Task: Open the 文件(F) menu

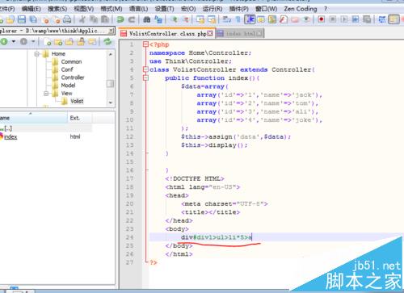Action: point(7,9)
